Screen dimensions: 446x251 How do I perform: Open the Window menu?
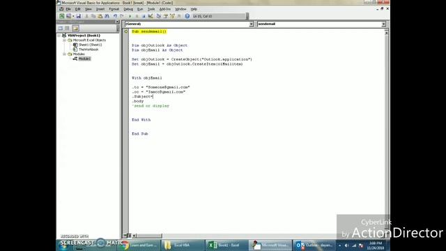point(180,9)
